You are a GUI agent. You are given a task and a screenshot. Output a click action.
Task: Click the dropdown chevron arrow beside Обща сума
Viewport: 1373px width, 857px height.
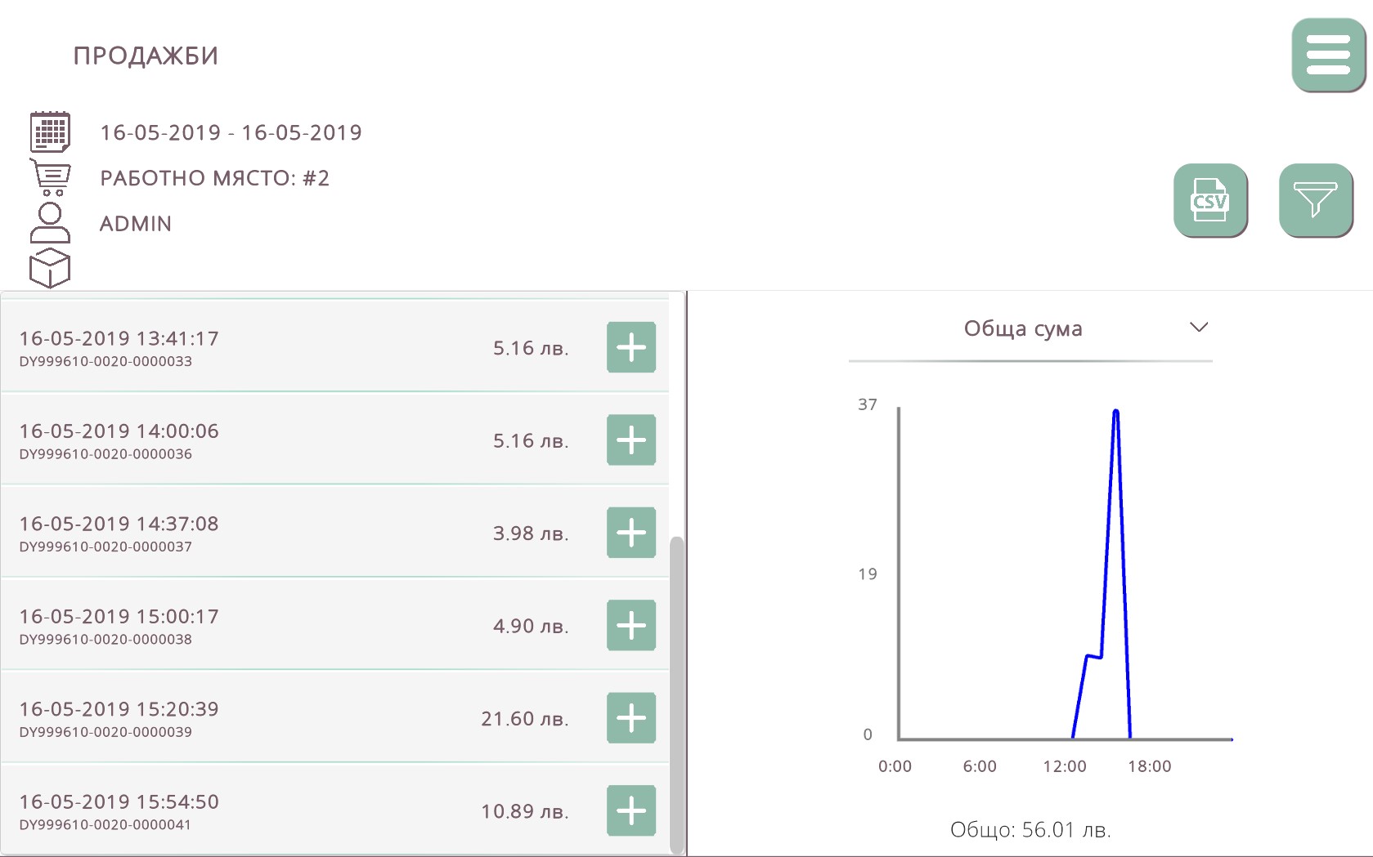(1198, 328)
